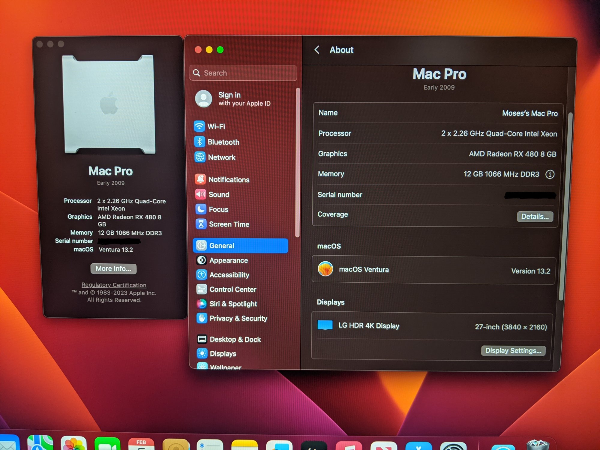Click the Coverage Details button
This screenshot has height=450, width=600.
coord(535,216)
